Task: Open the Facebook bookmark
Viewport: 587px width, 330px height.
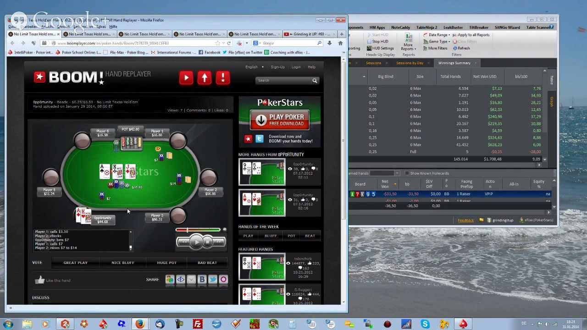Action: pyautogui.click(x=209, y=52)
